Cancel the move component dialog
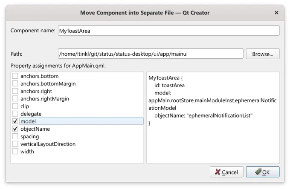 click(x=226, y=172)
